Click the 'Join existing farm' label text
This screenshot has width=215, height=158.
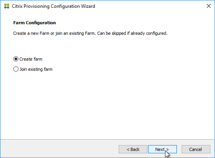tap(36, 69)
